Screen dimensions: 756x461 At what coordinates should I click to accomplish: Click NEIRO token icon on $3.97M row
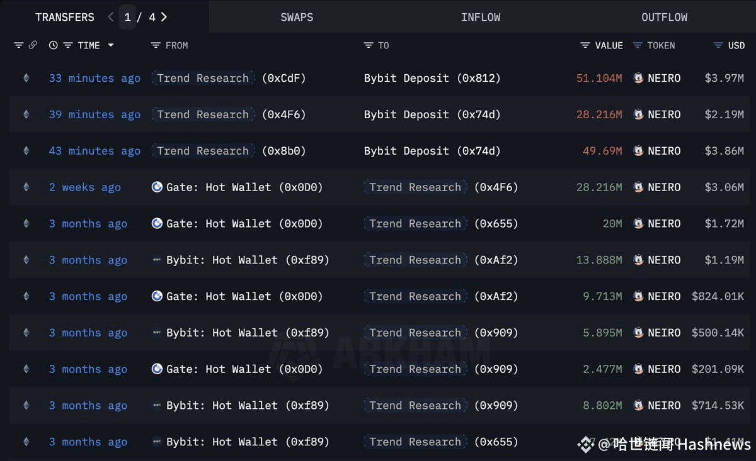coord(638,78)
